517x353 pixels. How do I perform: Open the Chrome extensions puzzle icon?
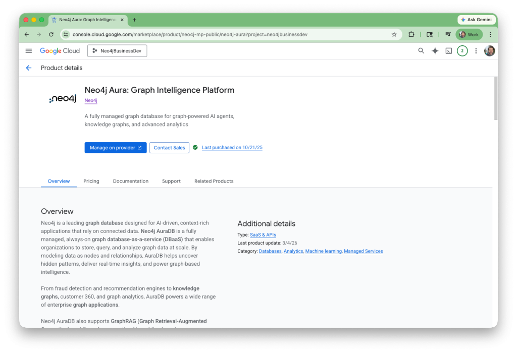411,35
